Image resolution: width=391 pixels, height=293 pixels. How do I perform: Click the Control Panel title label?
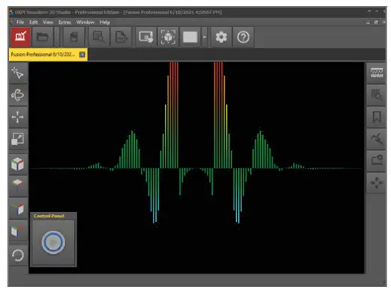click(x=49, y=216)
